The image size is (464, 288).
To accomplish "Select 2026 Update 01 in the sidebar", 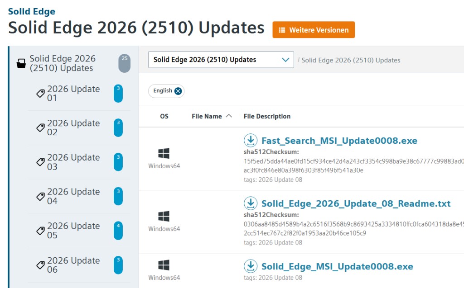I will 73,93.
